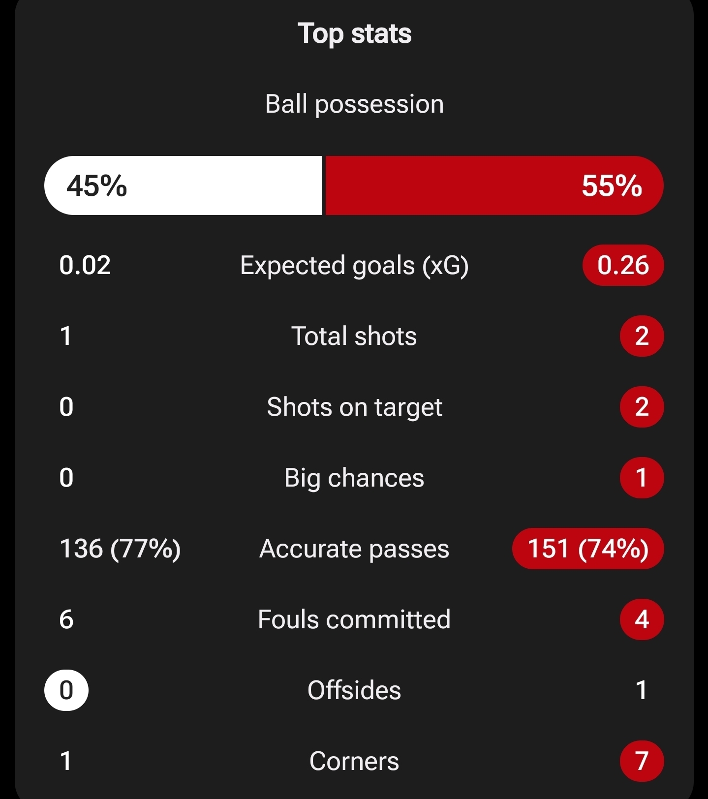Select the Accurate passes label
This screenshot has height=799, width=708.
354,549
